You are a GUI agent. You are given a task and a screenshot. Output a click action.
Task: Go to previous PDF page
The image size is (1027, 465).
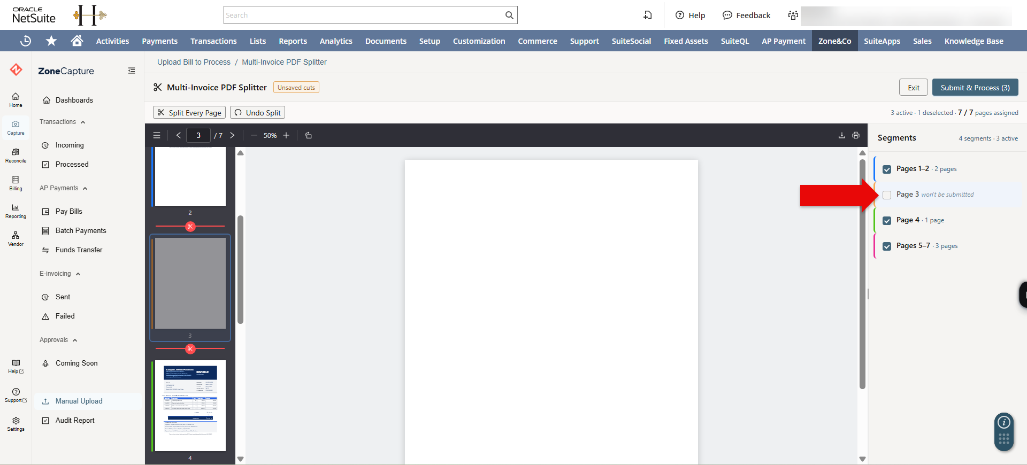(178, 135)
